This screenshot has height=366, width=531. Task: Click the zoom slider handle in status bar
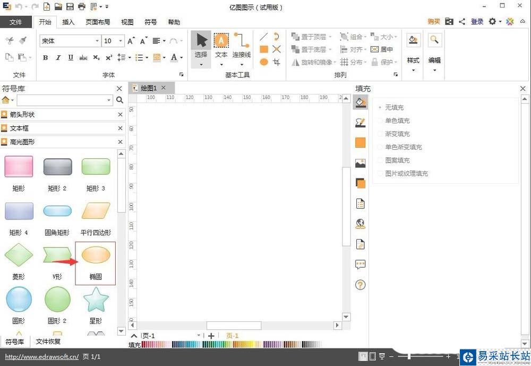click(409, 356)
